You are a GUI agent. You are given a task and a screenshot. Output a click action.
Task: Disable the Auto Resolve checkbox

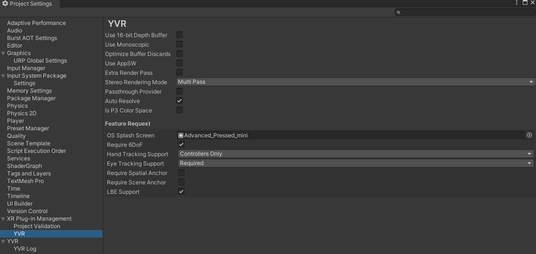[x=179, y=101]
